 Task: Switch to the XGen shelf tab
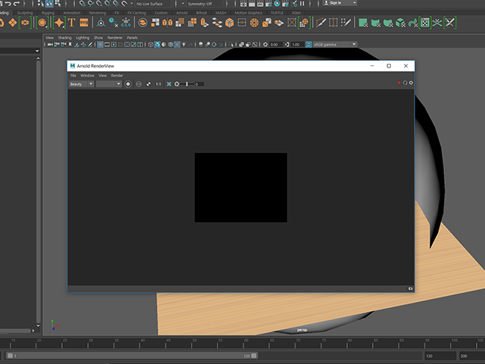(x=296, y=13)
